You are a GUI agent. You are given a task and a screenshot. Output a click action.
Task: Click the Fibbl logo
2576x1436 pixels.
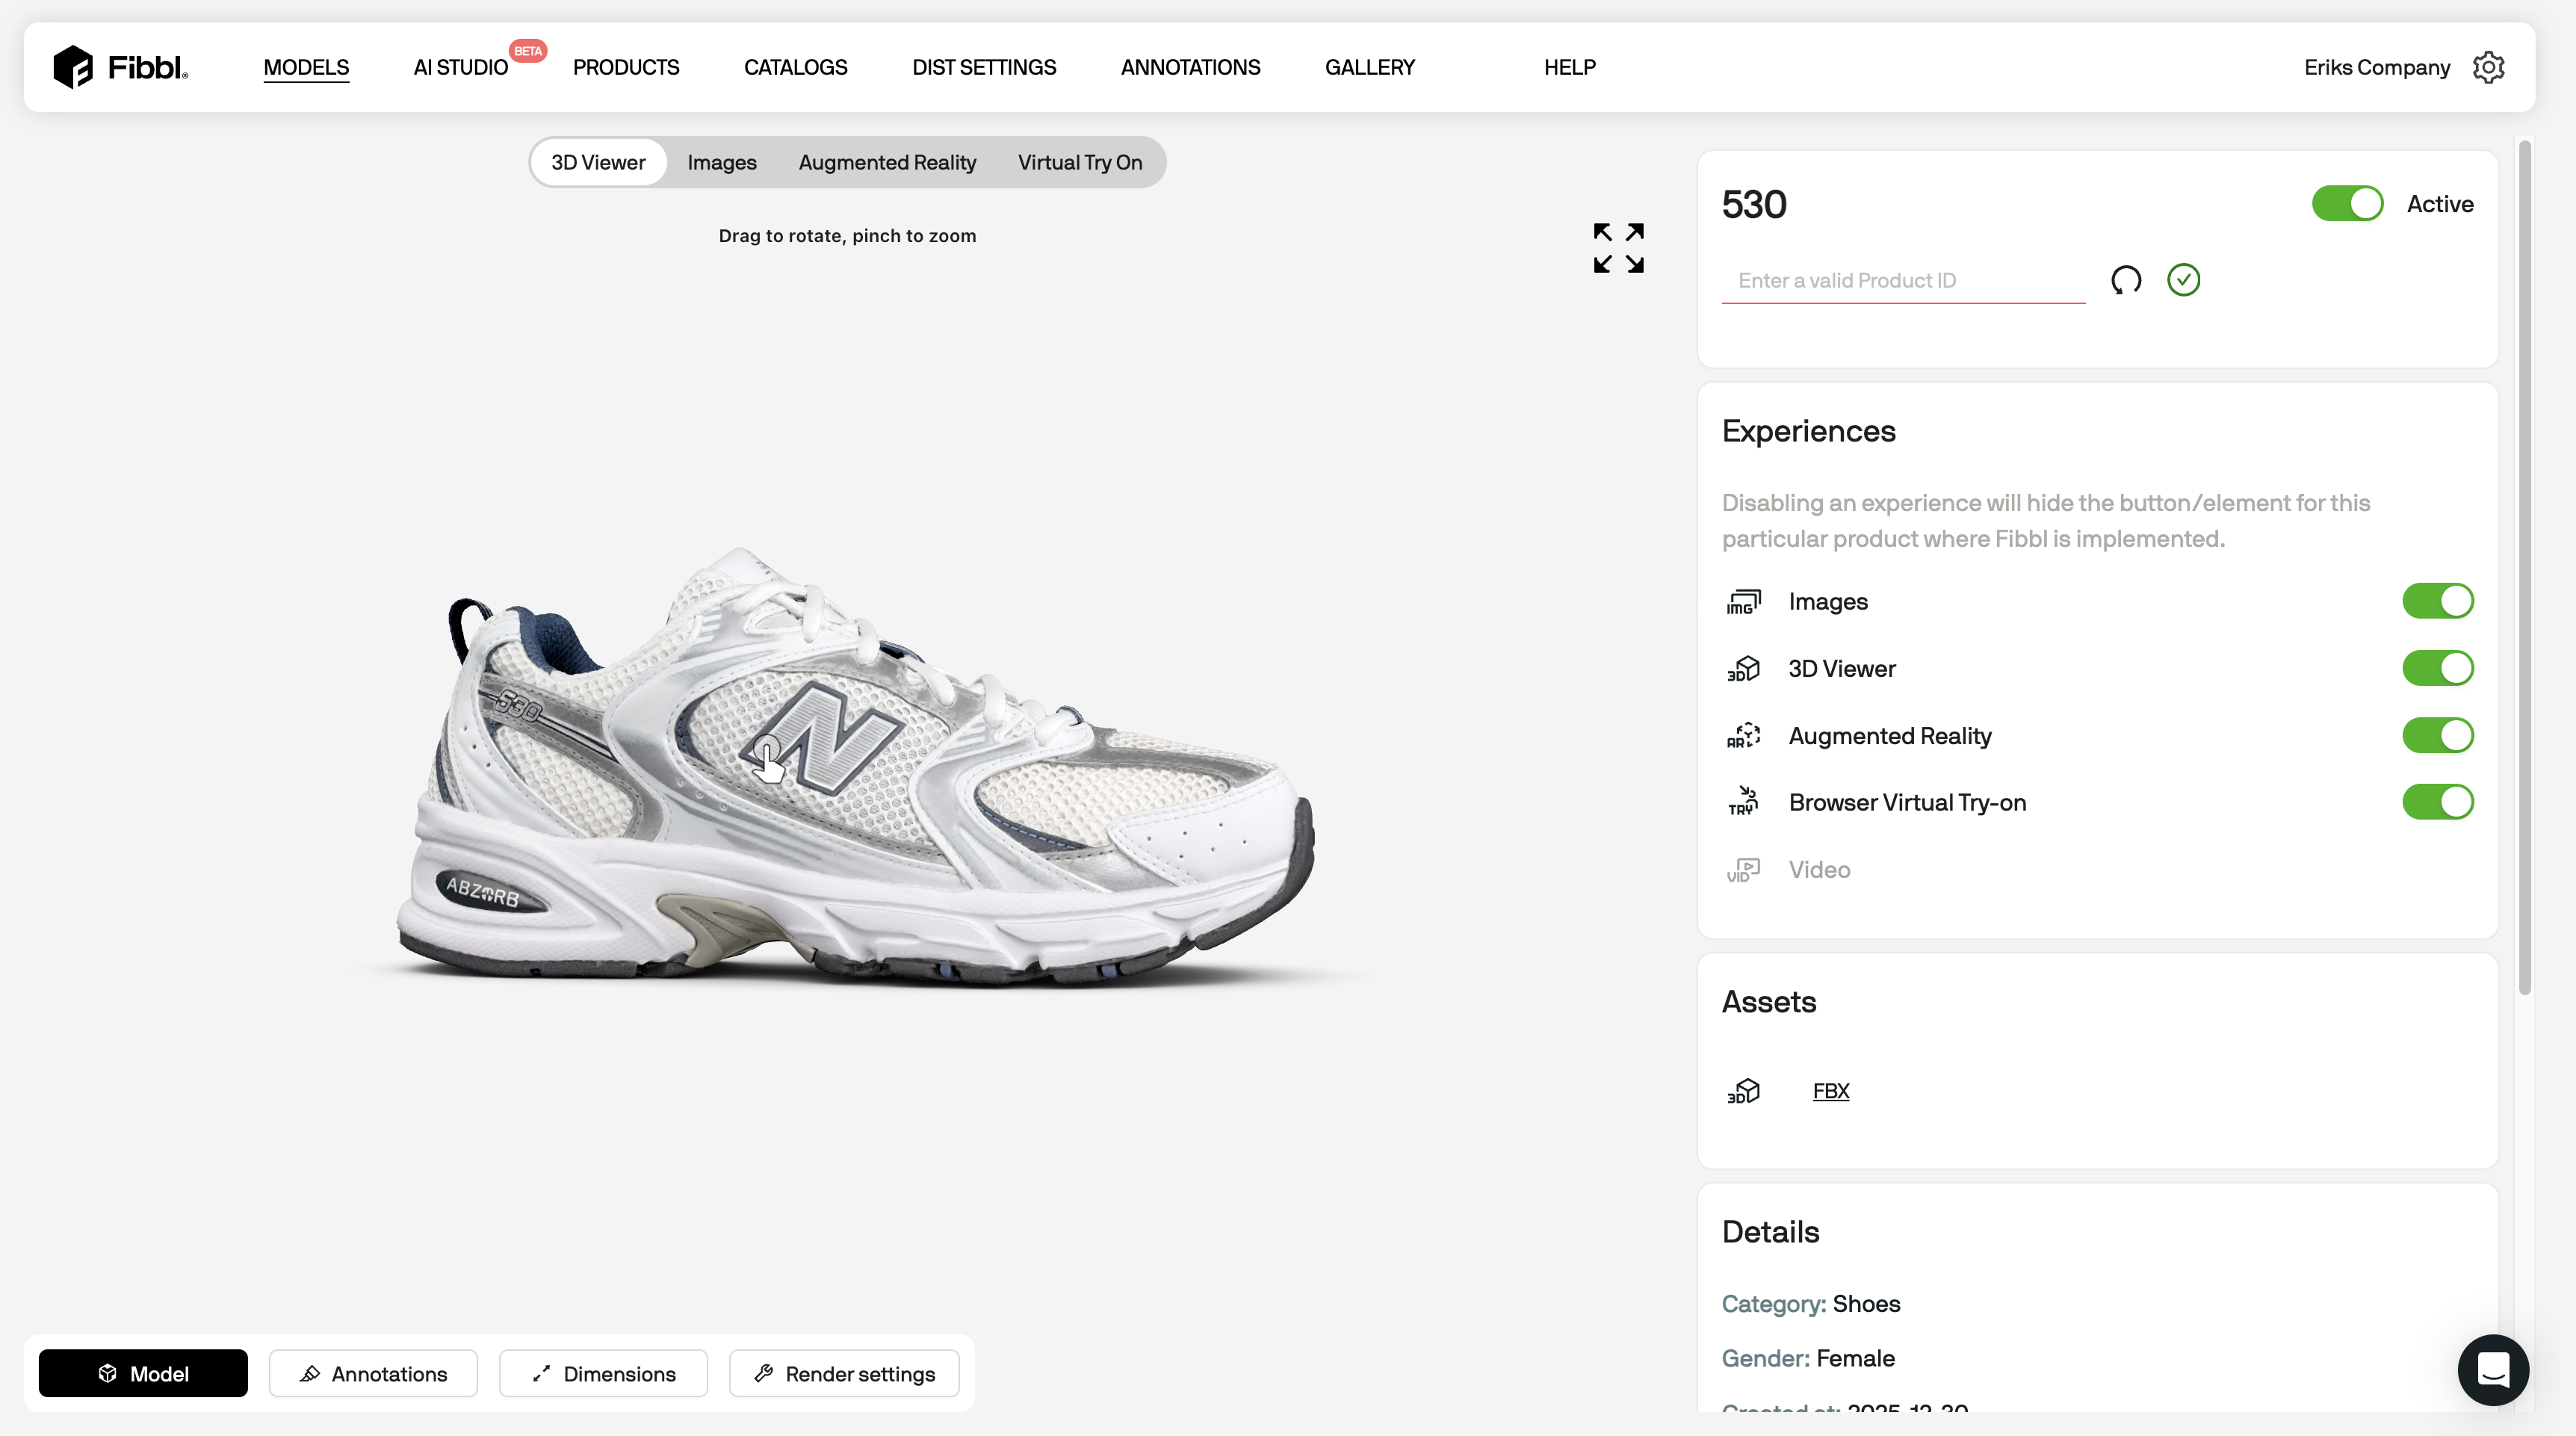coord(121,67)
